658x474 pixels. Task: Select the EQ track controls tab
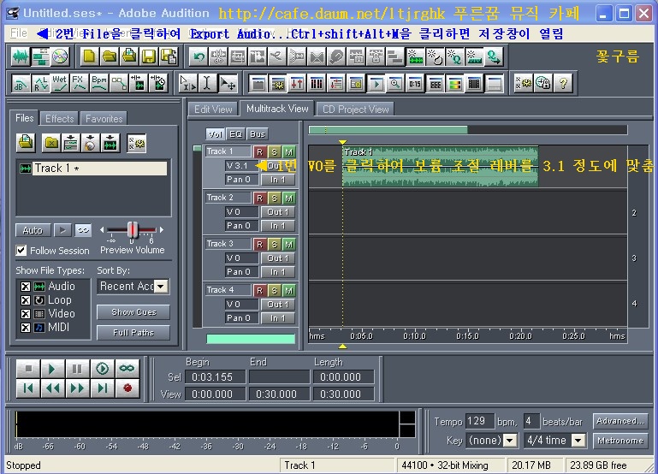click(x=235, y=134)
